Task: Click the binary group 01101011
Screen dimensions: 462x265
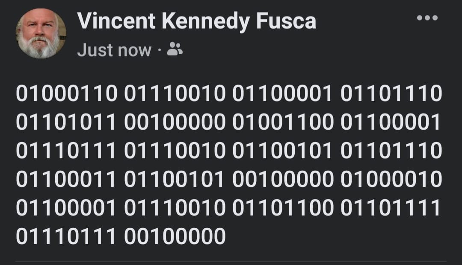Action: (66, 122)
